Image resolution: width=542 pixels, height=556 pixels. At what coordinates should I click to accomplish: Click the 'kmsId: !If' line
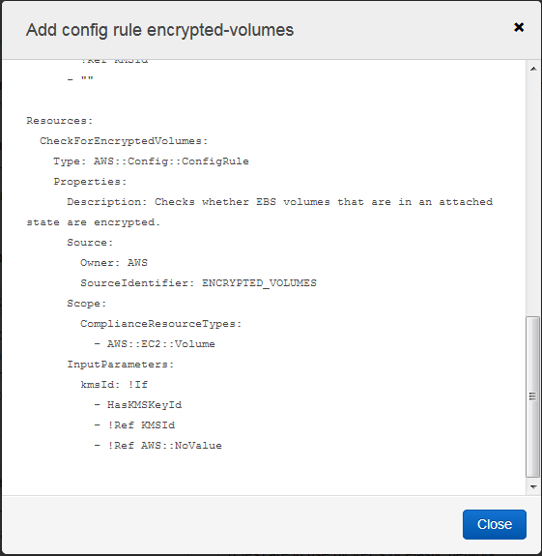114,385
